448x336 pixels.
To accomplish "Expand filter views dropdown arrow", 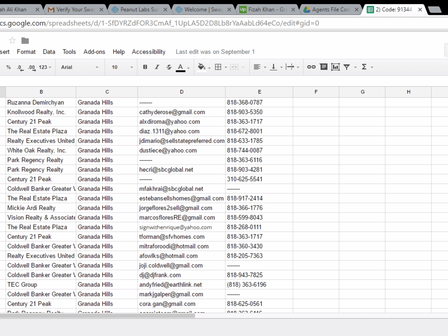I will tap(355, 68).
